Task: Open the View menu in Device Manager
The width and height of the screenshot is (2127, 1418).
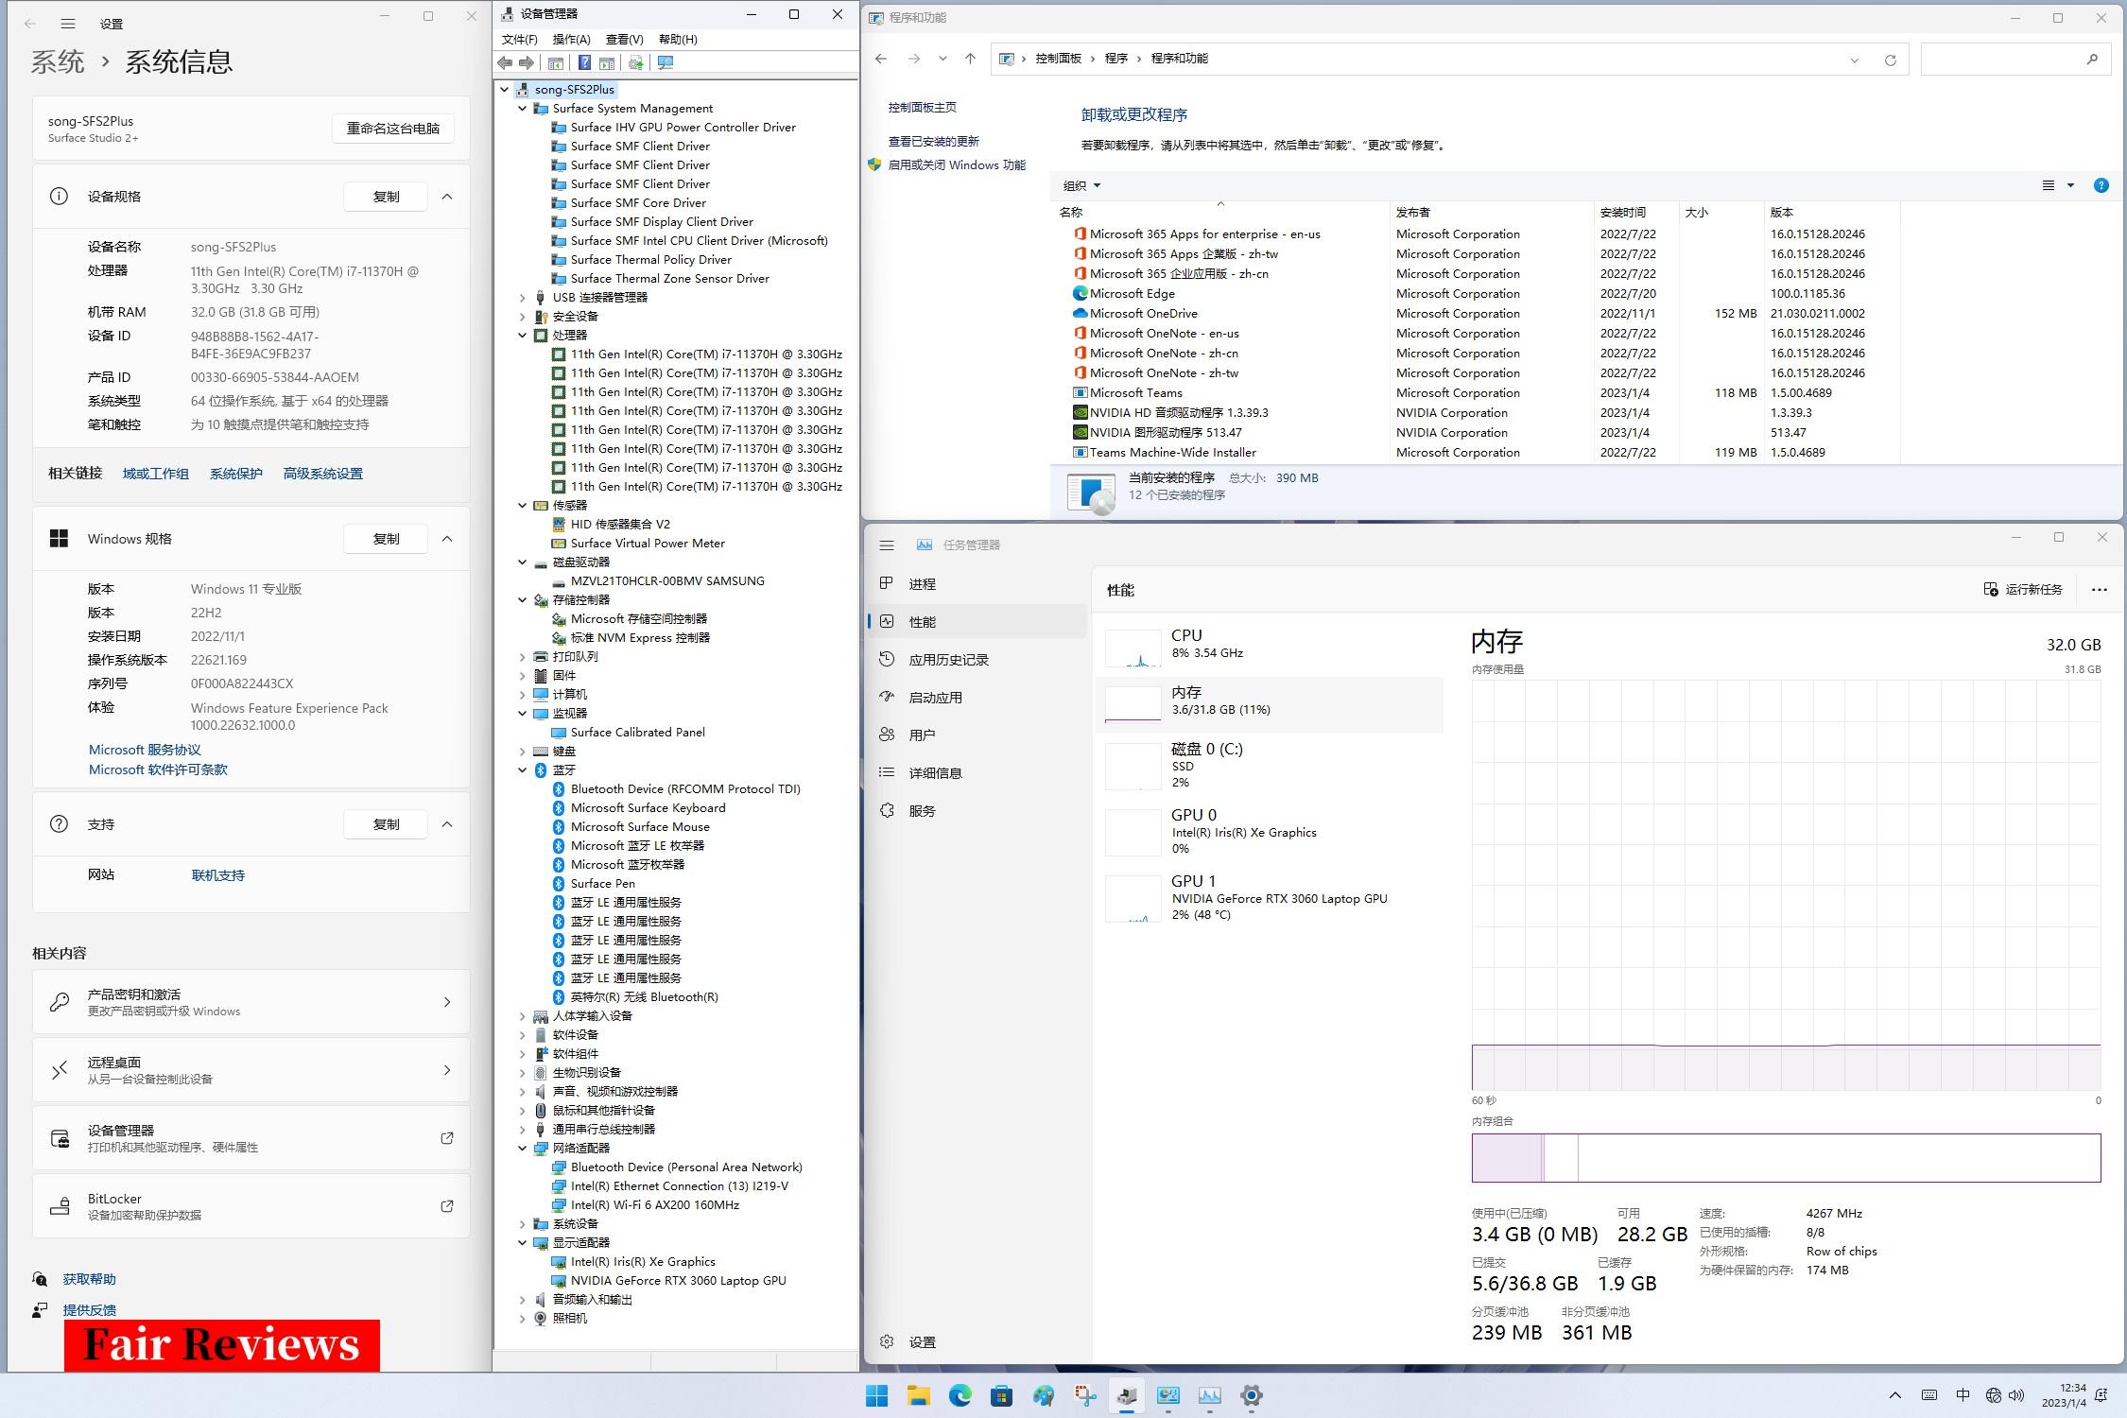Action: pyautogui.click(x=624, y=40)
